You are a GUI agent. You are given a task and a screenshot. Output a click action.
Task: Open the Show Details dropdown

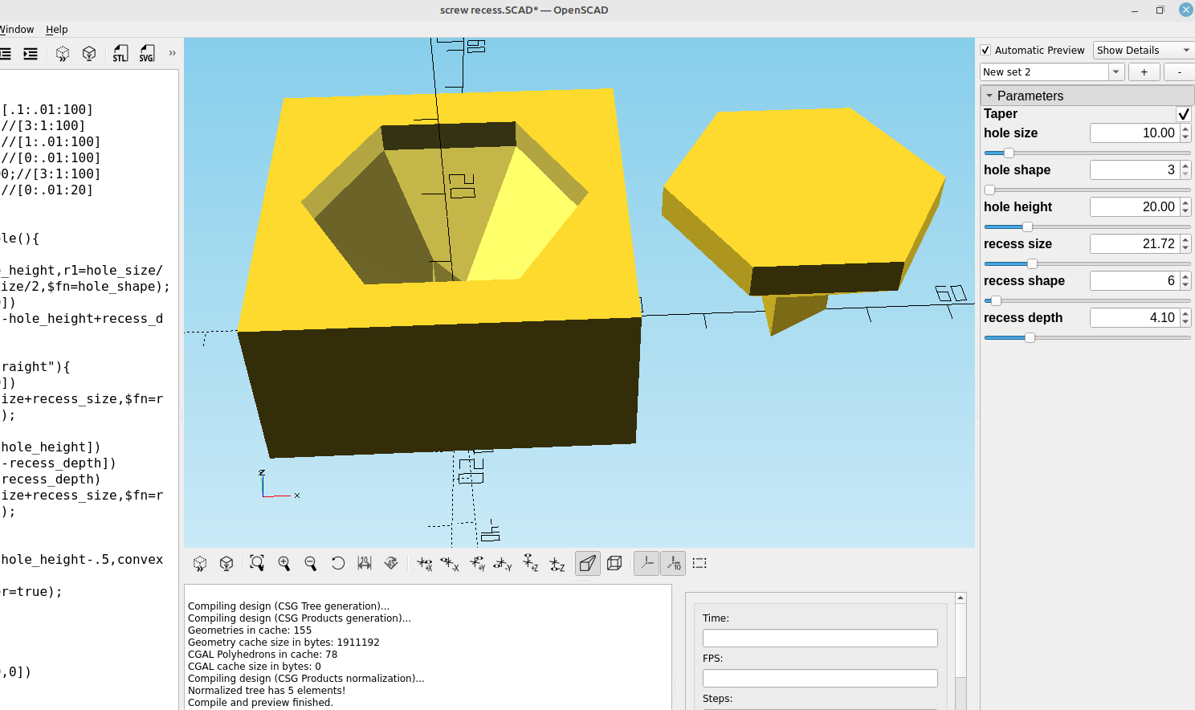pos(1143,50)
